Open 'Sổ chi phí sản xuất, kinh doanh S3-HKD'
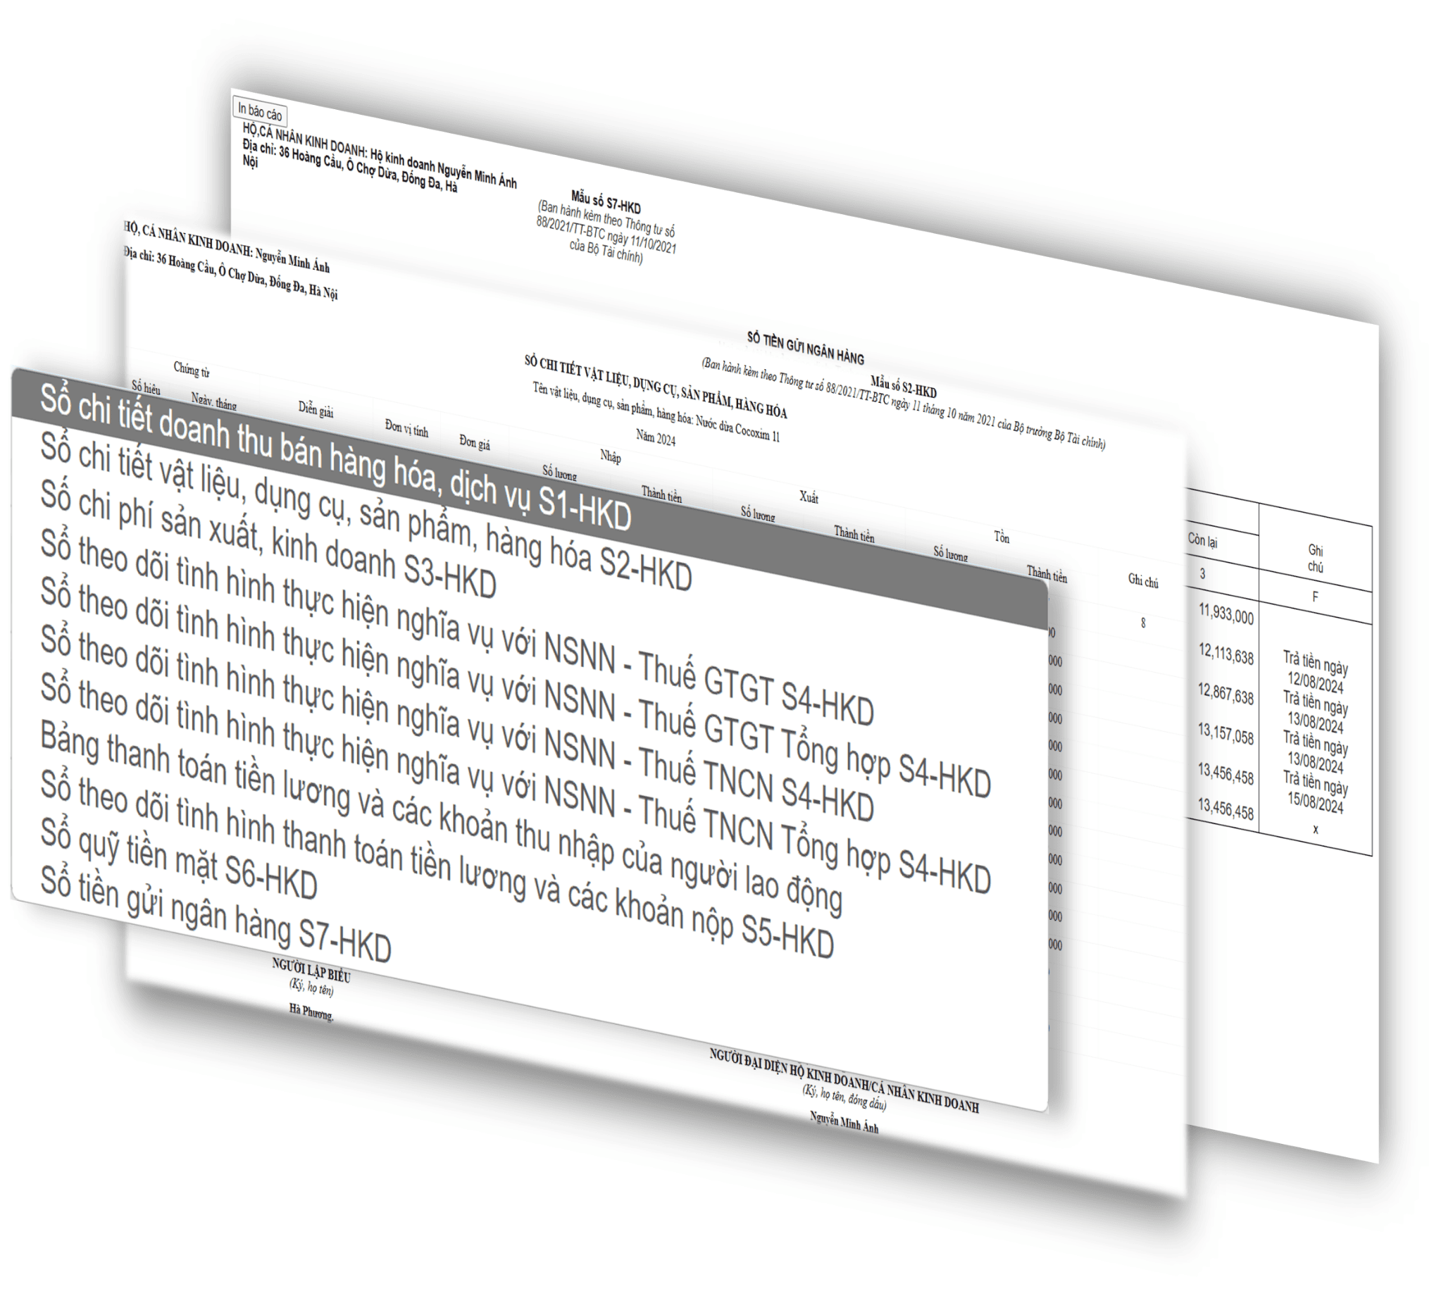Viewport: 1434px width, 1308px height. (x=268, y=538)
